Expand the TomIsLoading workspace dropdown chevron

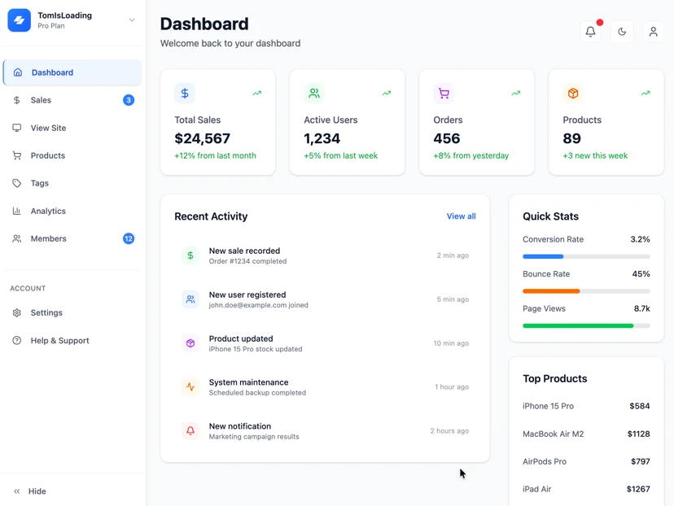point(132,20)
